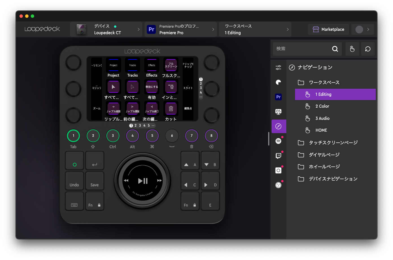Viewport: 393px width, 260px height.
Task: Click the fast-forward icon on the wheel
Action: point(160,181)
